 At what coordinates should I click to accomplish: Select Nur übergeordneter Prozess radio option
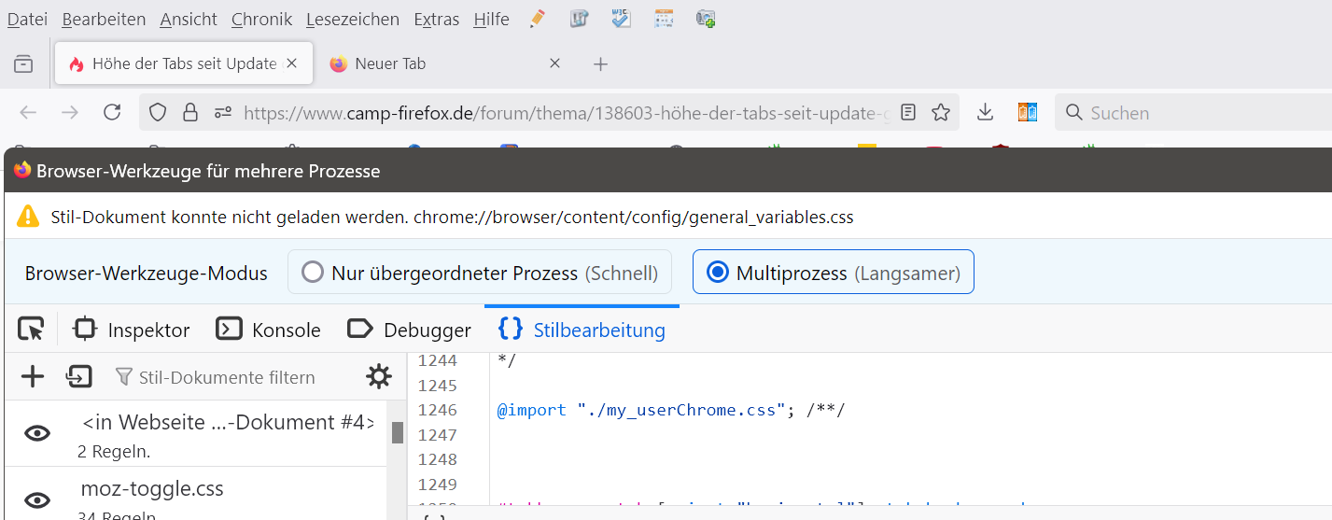[x=314, y=273]
